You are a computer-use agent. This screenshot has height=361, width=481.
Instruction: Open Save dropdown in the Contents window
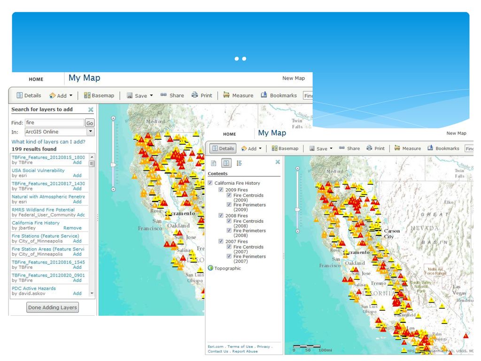(x=321, y=148)
